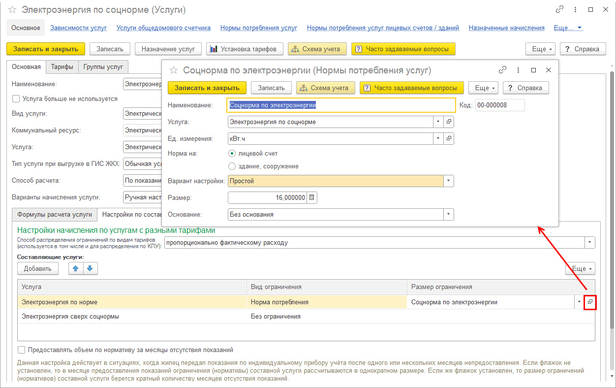This screenshot has width=616, height=388.
Task: Click favorite star in Соцнорма dialog title
Action: coord(173,70)
